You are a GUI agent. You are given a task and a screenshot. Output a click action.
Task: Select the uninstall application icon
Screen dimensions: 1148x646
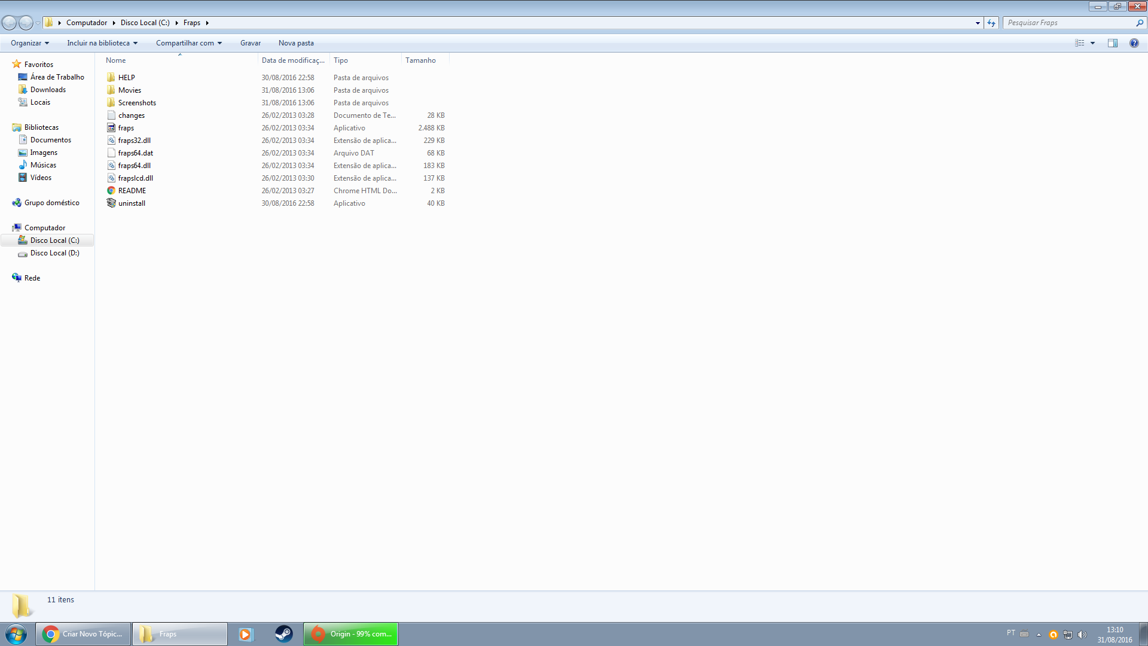pos(111,203)
